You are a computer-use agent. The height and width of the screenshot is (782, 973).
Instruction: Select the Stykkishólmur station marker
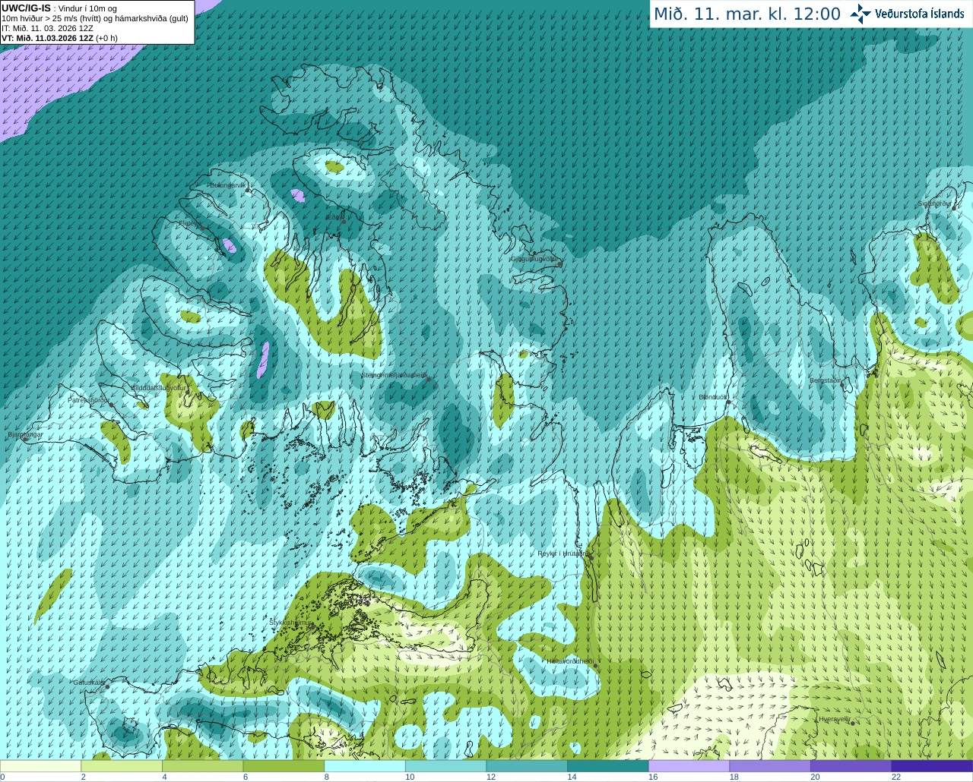(x=312, y=627)
